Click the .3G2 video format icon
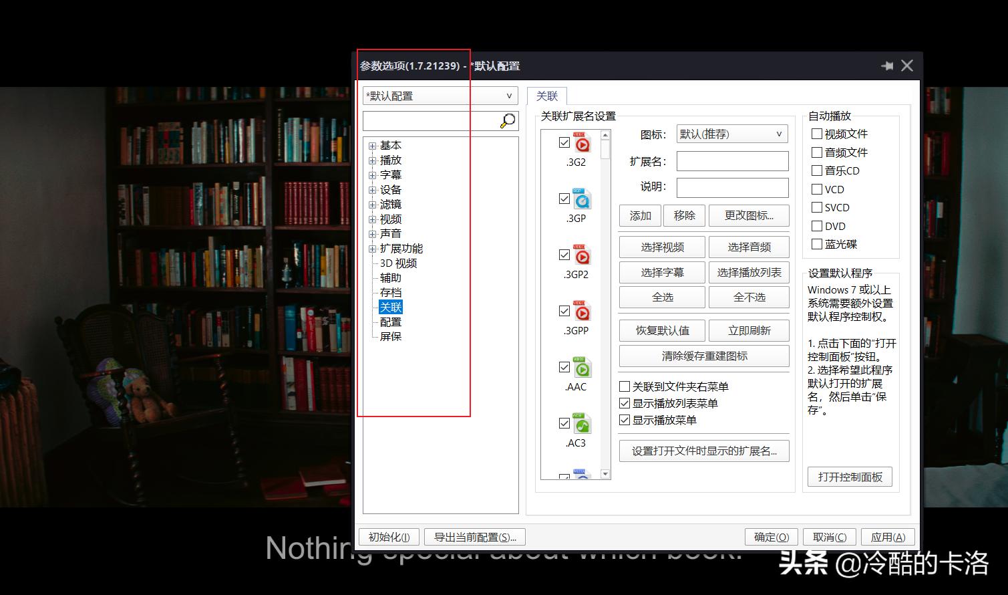Screen dimensions: 1008x595 (582, 143)
